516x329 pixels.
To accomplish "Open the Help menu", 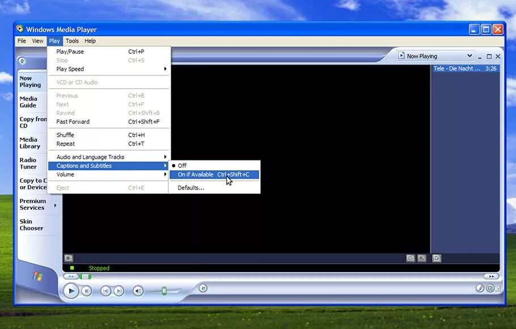I will coord(90,41).
